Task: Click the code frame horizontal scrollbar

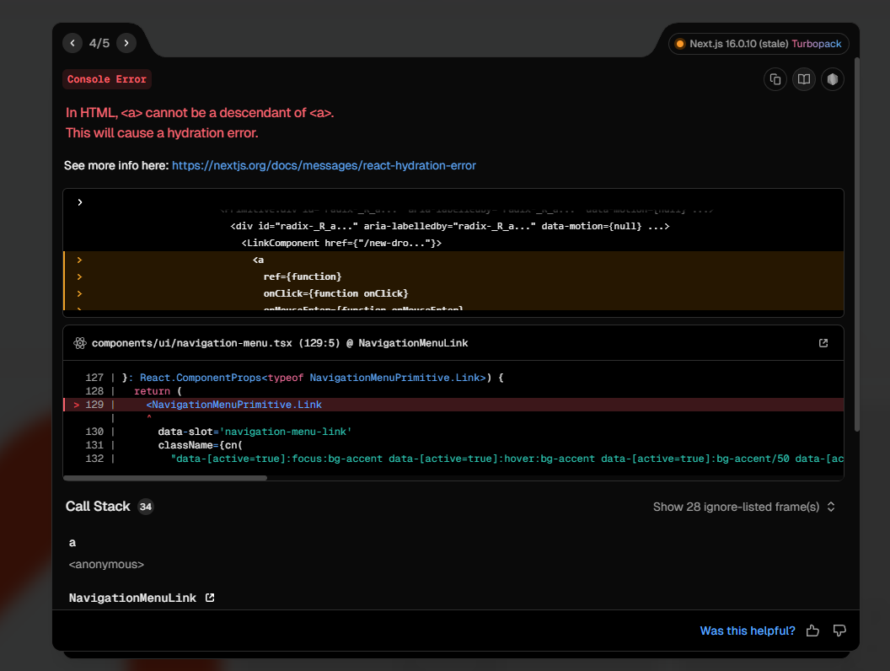Action: pyautogui.click(x=165, y=478)
